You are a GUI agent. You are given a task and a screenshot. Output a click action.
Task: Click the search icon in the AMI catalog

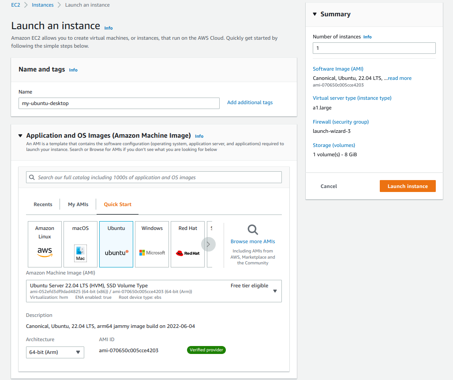31,177
